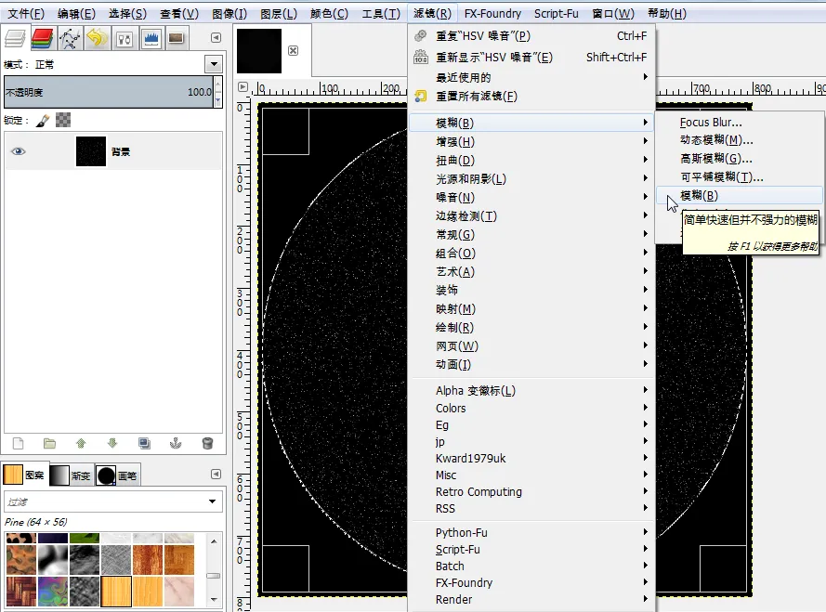Toggle visibility of 背景 layer
Image resolution: width=826 pixels, height=612 pixels.
point(19,151)
